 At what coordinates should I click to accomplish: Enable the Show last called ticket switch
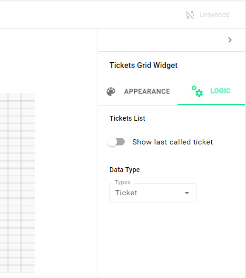coord(116,142)
